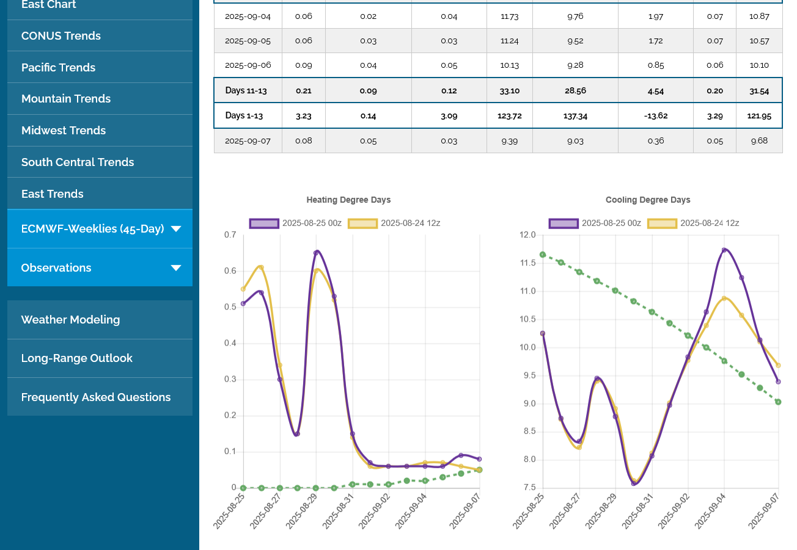This screenshot has height=550, width=797.
Task: Open the CONUS Trends page
Action: point(61,36)
